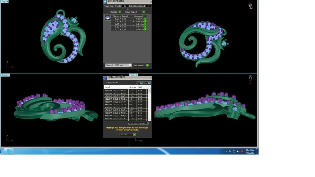Click the Set Material green arrow
The image size is (315, 177).
(148, 65)
